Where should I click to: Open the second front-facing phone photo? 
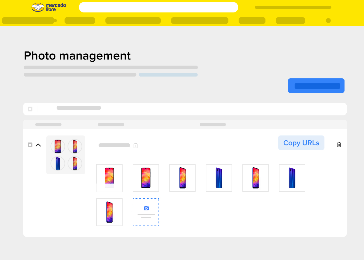click(x=146, y=178)
